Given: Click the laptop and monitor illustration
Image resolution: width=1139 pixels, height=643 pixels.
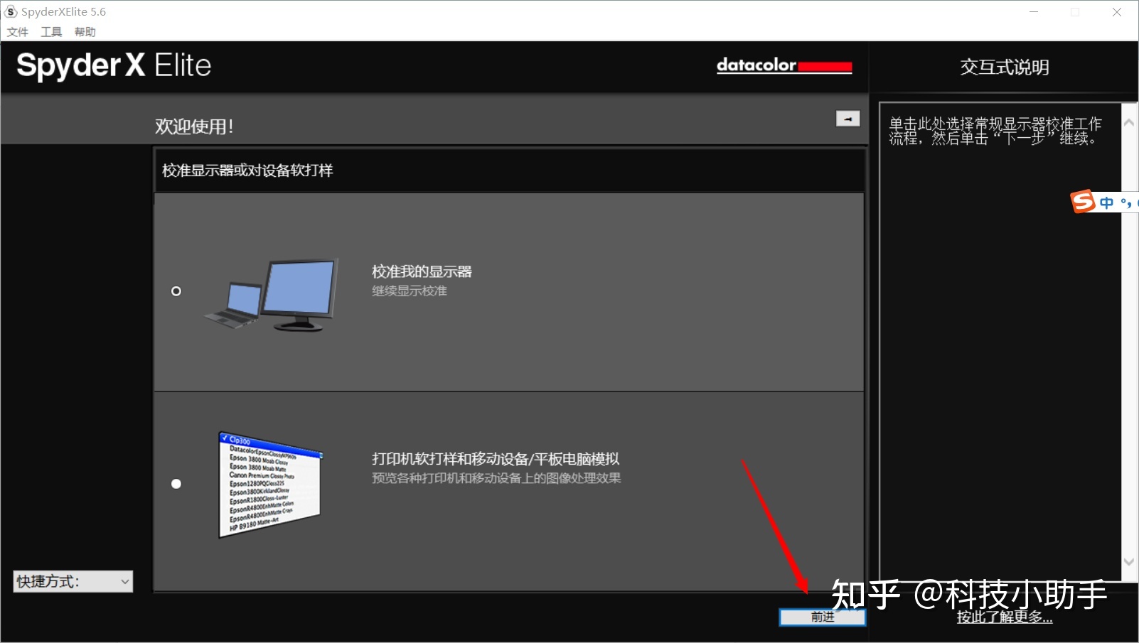Looking at the screenshot, I should click(x=271, y=295).
